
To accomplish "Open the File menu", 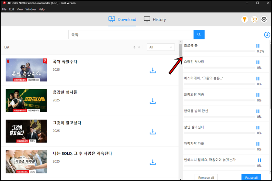I will click(x=4, y=9).
